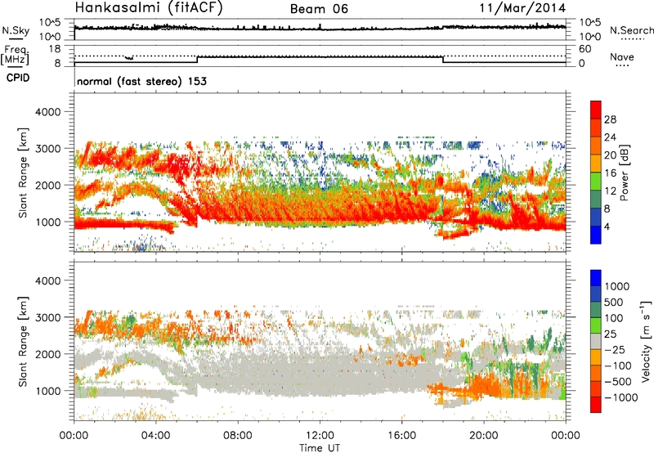Click the frequency step down near 18:00
The image size is (654, 453).
[x=443, y=59]
